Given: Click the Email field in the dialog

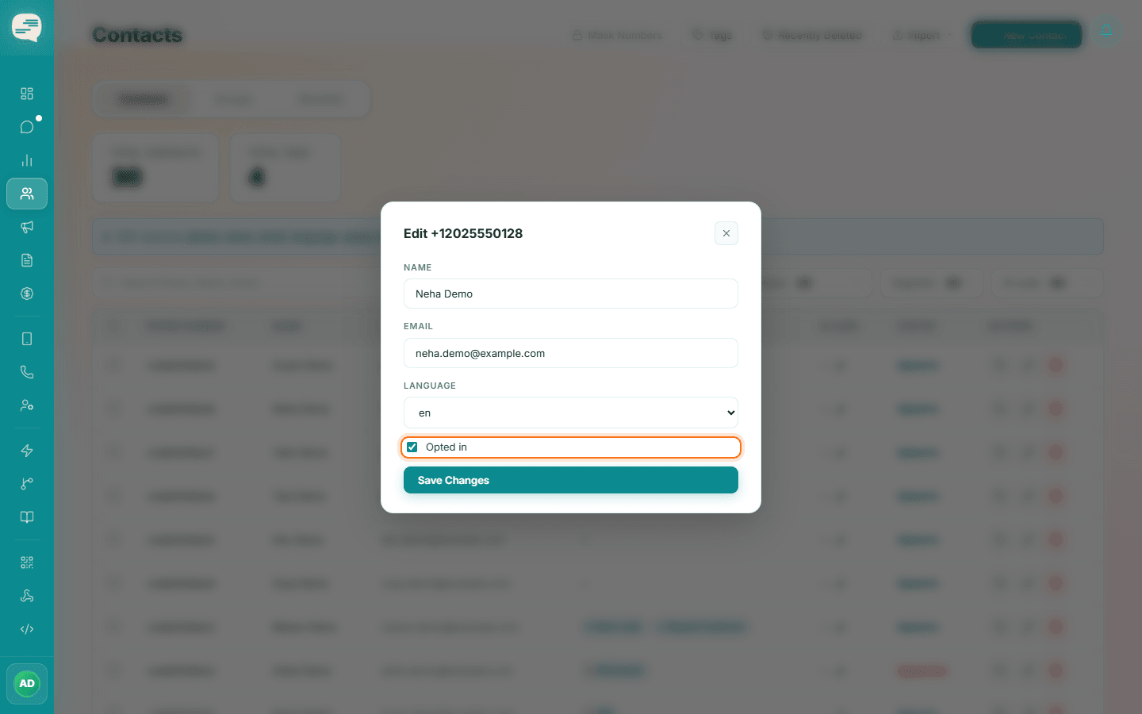Looking at the screenshot, I should [x=571, y=353].
